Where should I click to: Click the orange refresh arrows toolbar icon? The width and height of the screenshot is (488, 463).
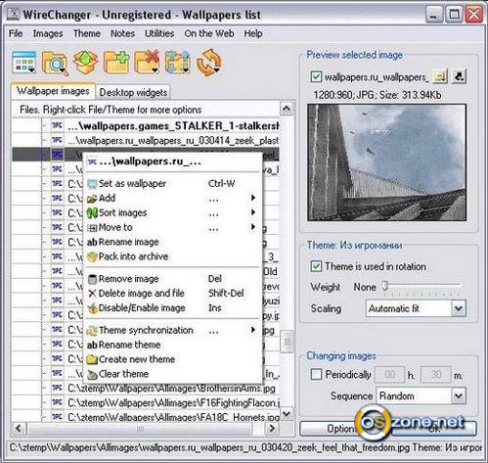[x=209, y=62]
